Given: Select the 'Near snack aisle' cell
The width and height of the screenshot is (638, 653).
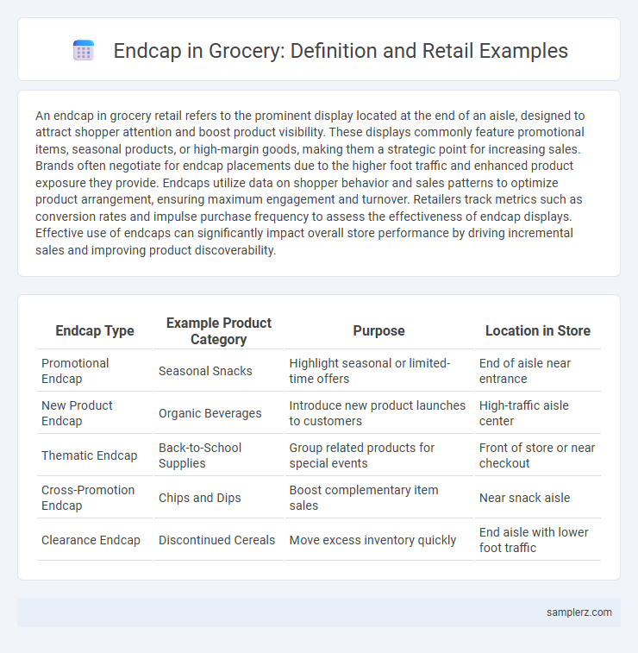Looking at the screenshot, I should [x=538, y=498].
